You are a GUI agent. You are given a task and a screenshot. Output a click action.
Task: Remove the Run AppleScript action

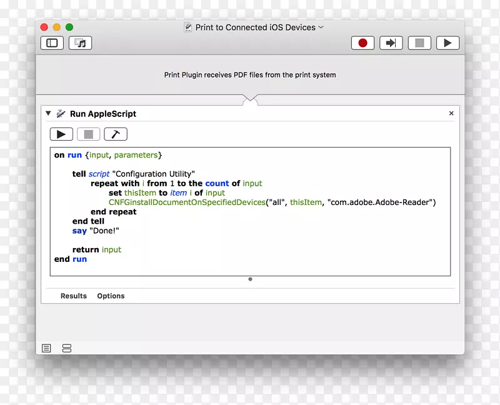[451, 114]
